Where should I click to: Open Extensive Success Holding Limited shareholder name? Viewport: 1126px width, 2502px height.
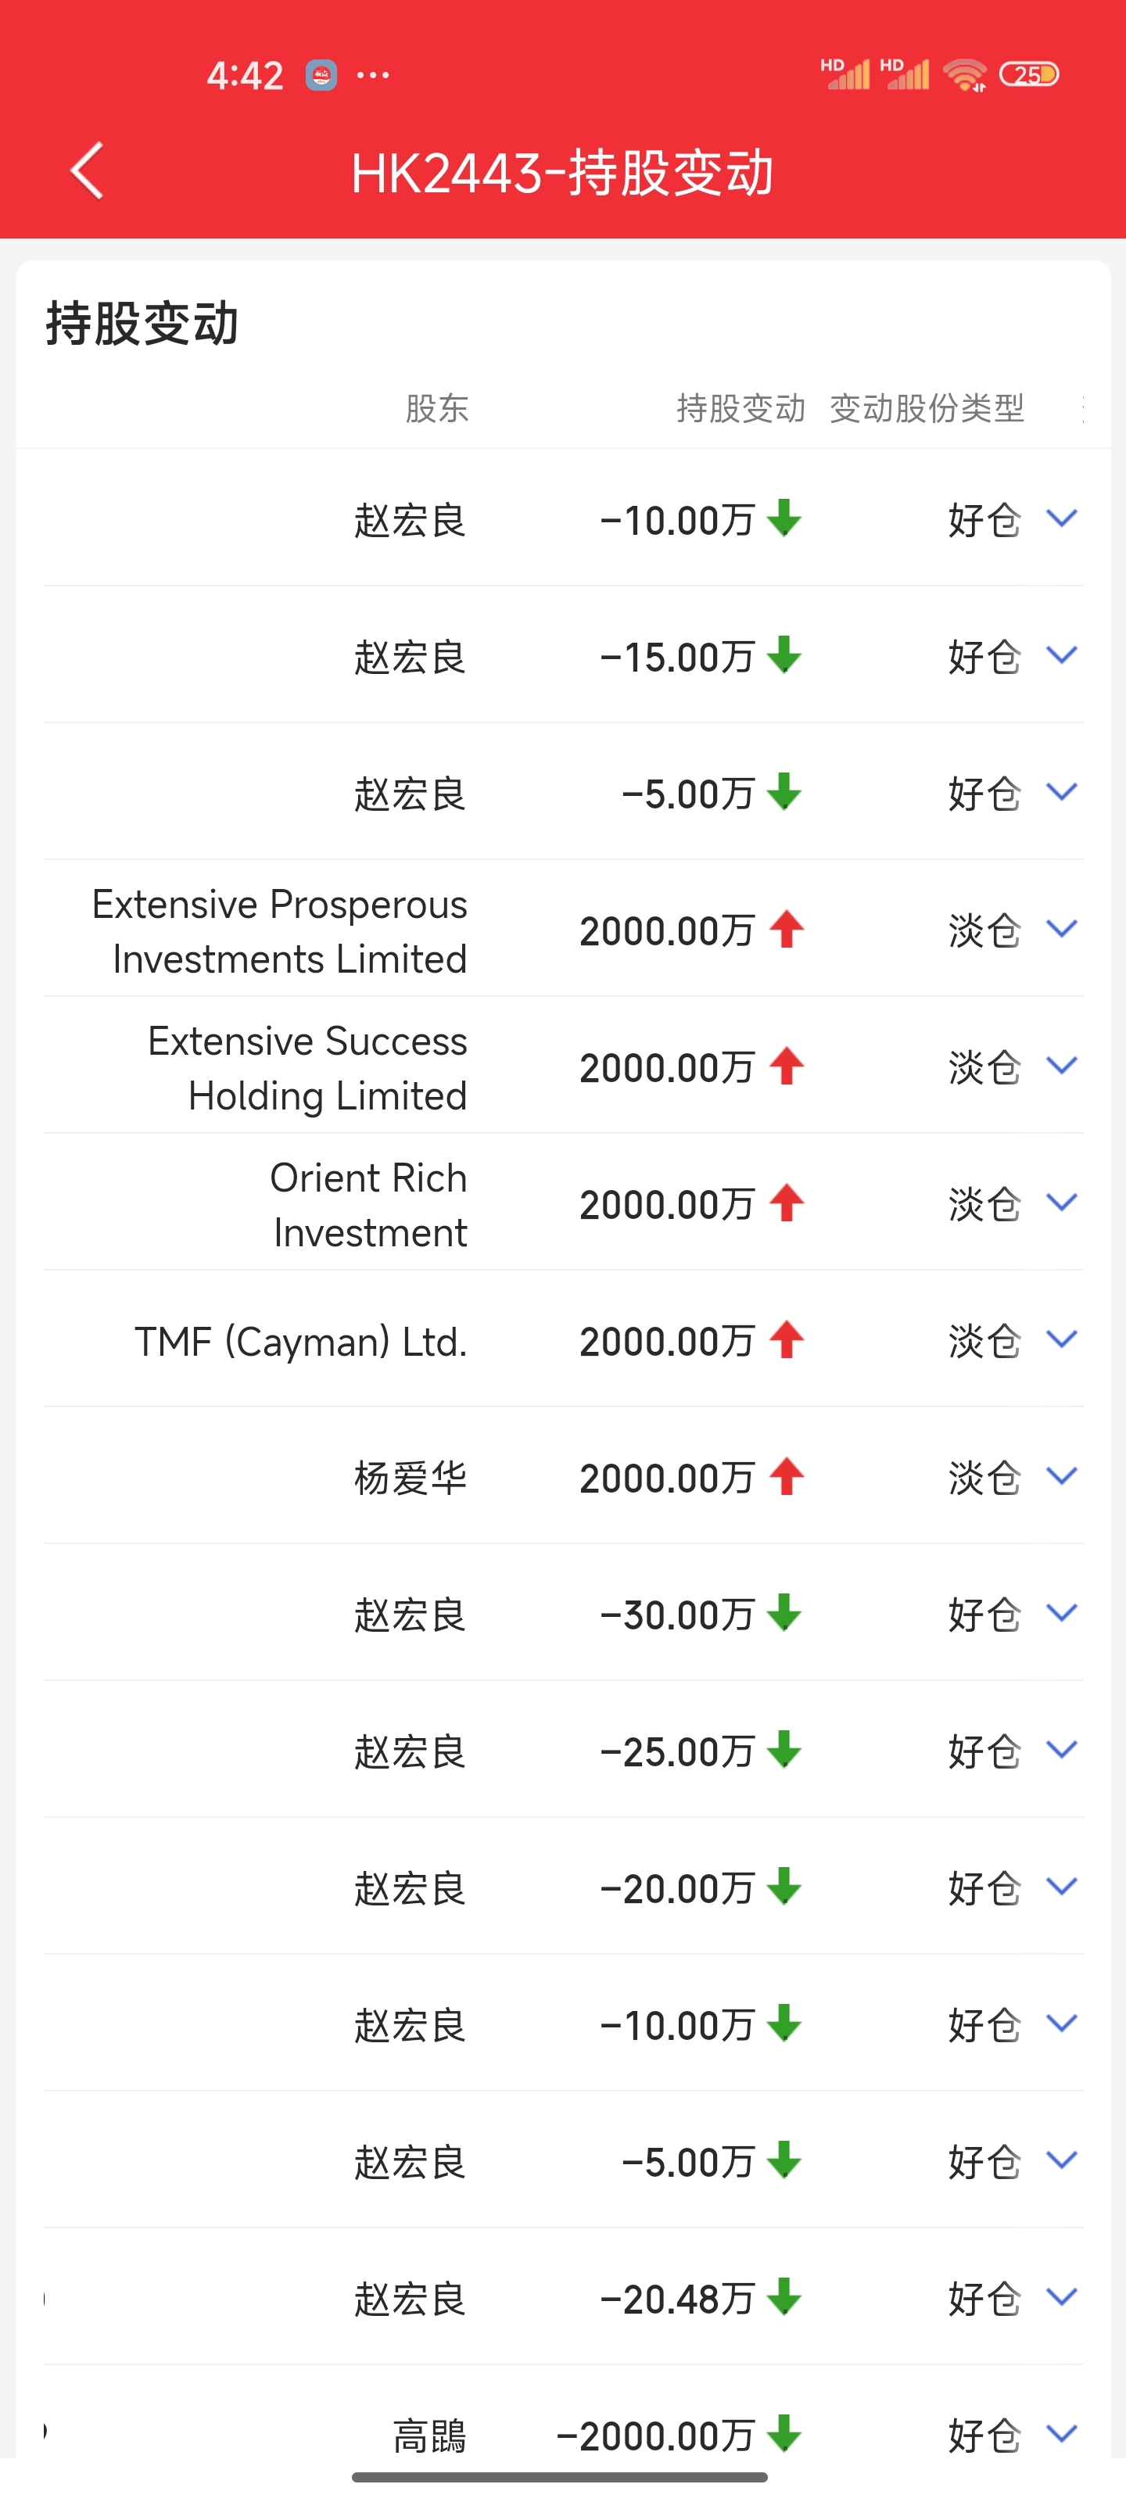[308, 1067]
